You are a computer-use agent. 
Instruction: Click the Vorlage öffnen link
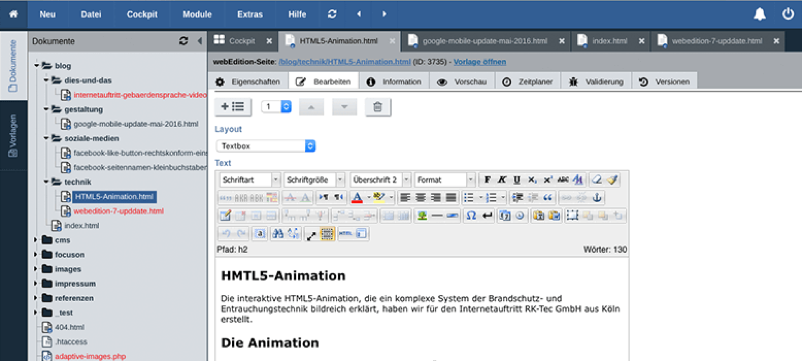click(x=480, y=62)
